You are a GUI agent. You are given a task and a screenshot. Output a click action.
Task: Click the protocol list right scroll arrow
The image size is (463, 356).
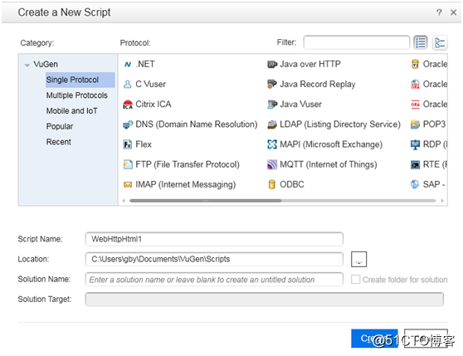click(x=442, y=201)
